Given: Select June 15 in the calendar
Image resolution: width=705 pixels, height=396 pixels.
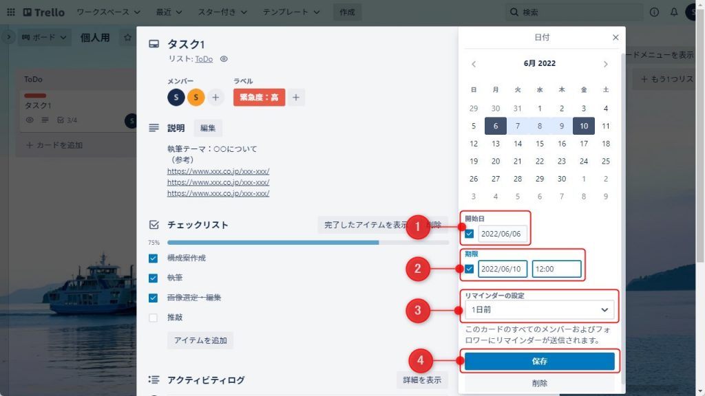Looking at the screenshot, I should click(540, 144).
